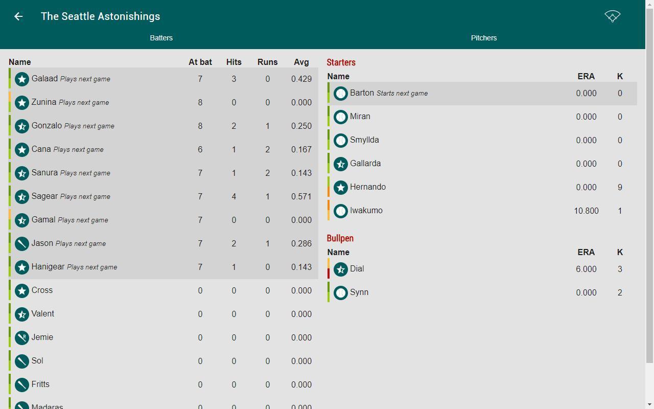Select batter Cross from the list
The image size is (654, 409).
click(163, 291)
